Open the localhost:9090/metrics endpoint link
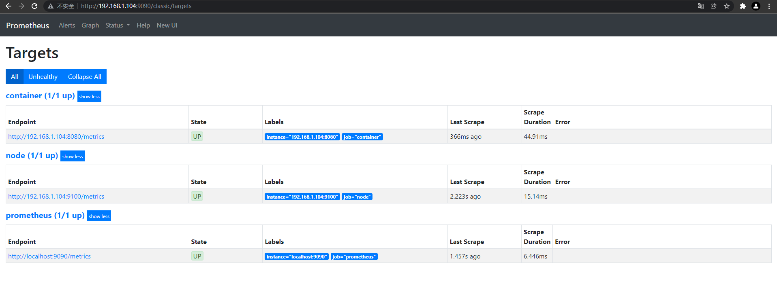The width and height of the screenshot is (777, 288). click(x=49, y=256)
